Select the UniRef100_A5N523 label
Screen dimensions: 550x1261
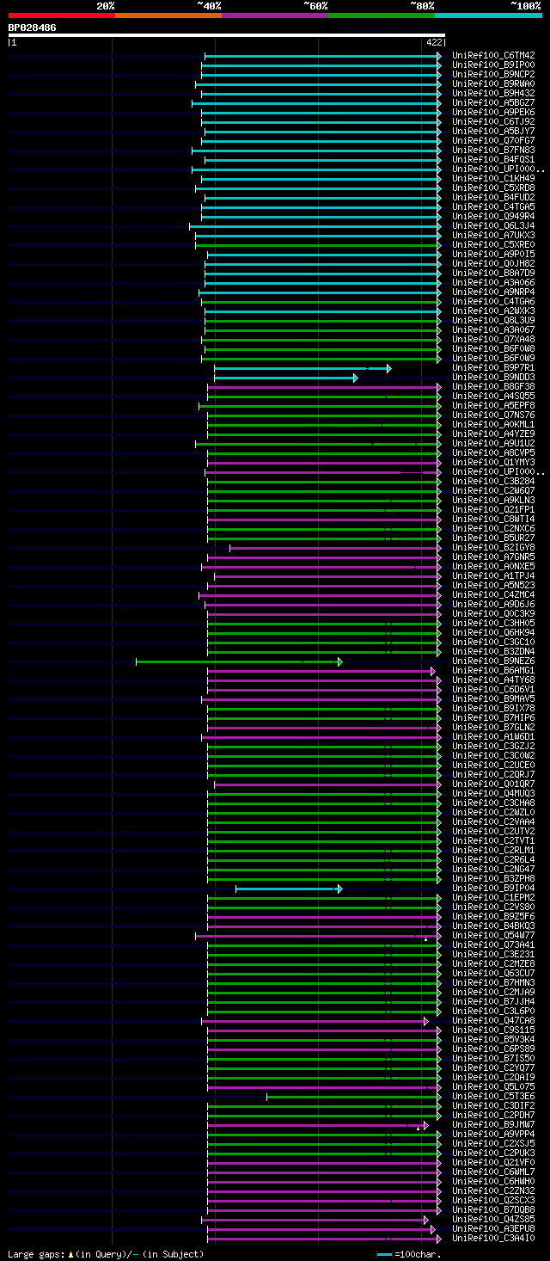(x=493, y=586)
